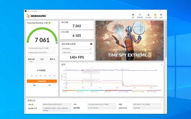This screenshot has width=191, height=119.
Task: Toggle the orange first legend item under the chart
Action: 69,91
